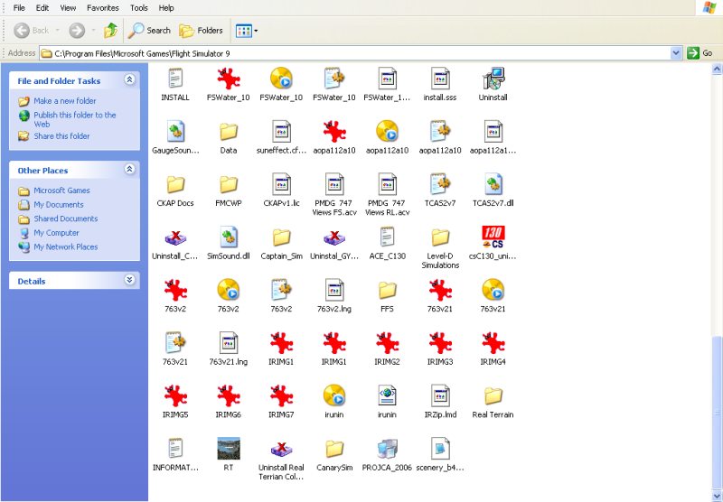Click the Make a new folder link

64,101
